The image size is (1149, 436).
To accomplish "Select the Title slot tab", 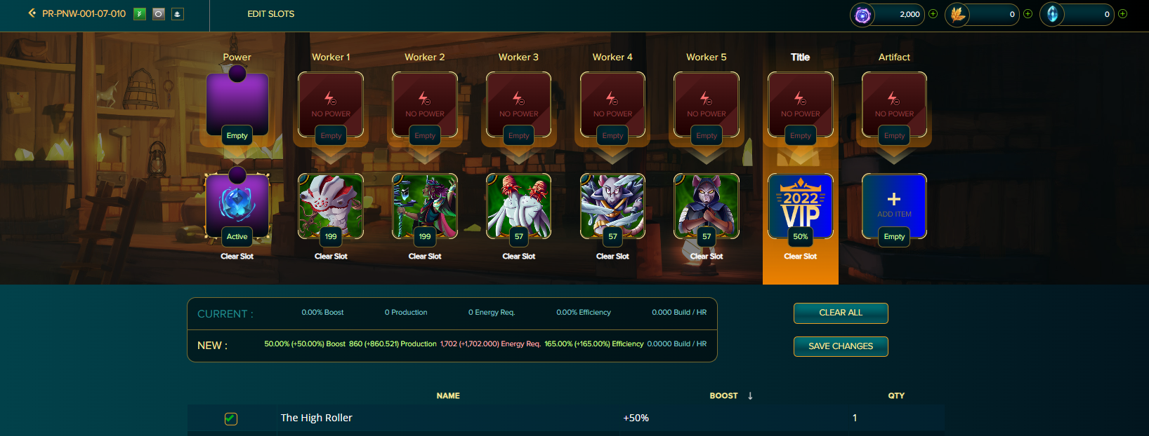I will [x=800, y=57].
